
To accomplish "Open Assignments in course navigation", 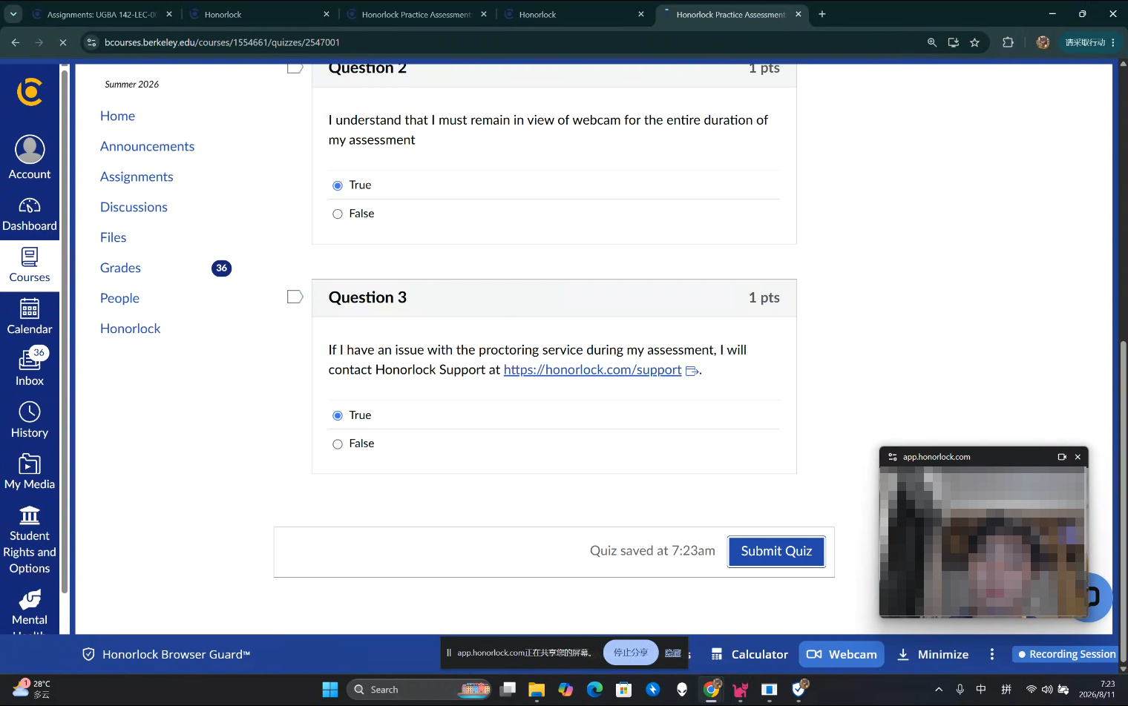I will click(x=137, y=176).
